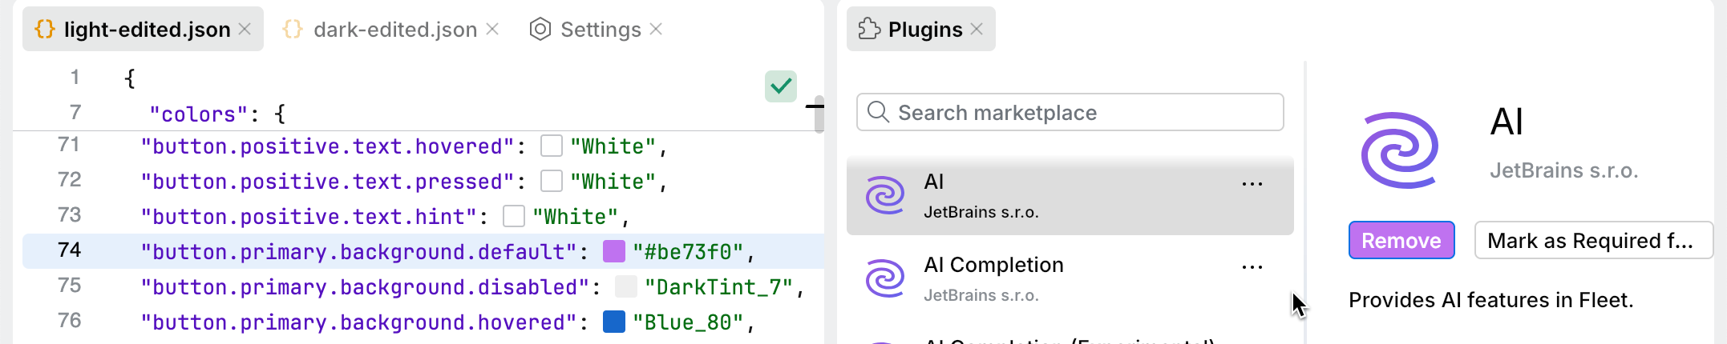Click the white swatch on line 71
This screenshot has width=1727, height=344.
(551, 146)
